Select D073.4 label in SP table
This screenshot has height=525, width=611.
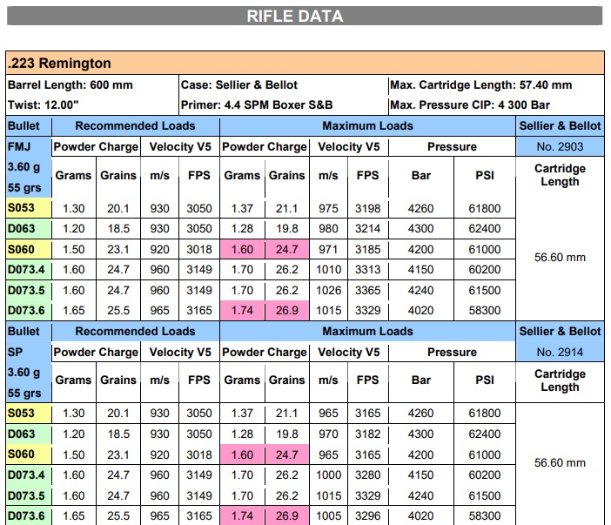point(26,475)
